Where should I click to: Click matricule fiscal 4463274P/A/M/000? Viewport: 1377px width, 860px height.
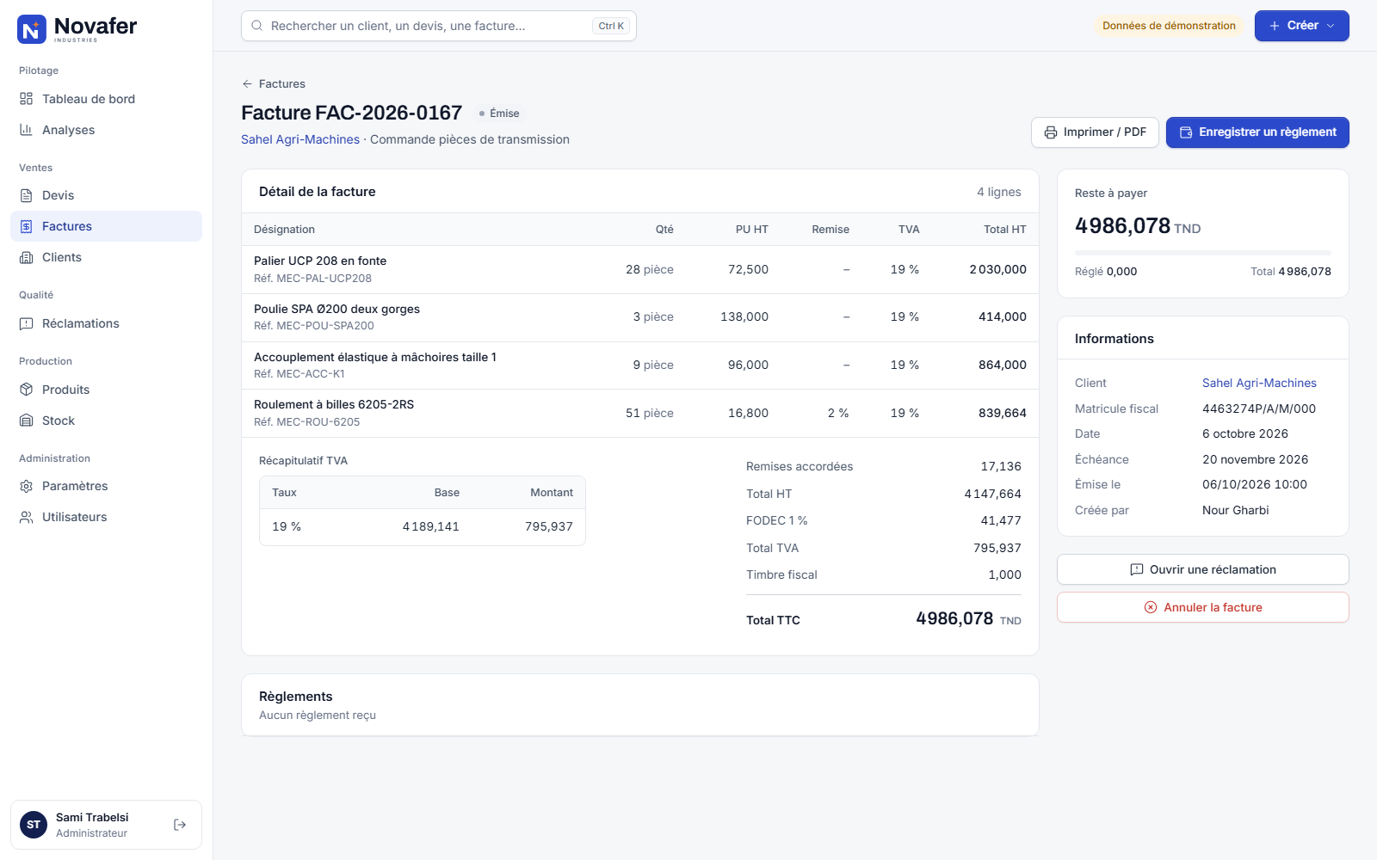tap(1259, 408)
